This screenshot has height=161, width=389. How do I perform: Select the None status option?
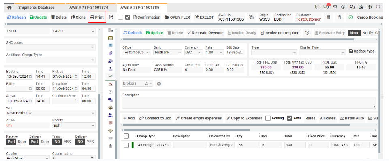tap(354, 33)
